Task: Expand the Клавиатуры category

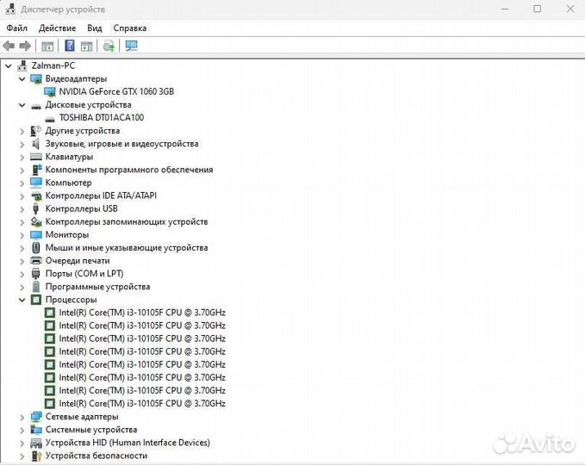Action: pos(22,157)
